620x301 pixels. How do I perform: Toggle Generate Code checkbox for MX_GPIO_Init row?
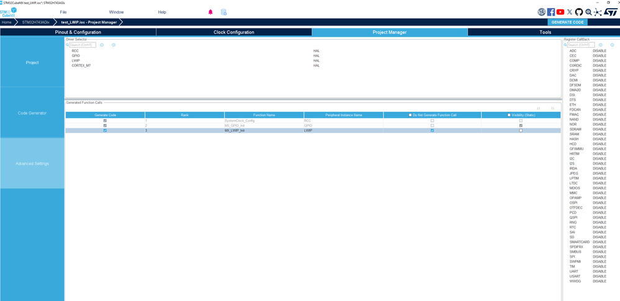[x=105, y=125]
